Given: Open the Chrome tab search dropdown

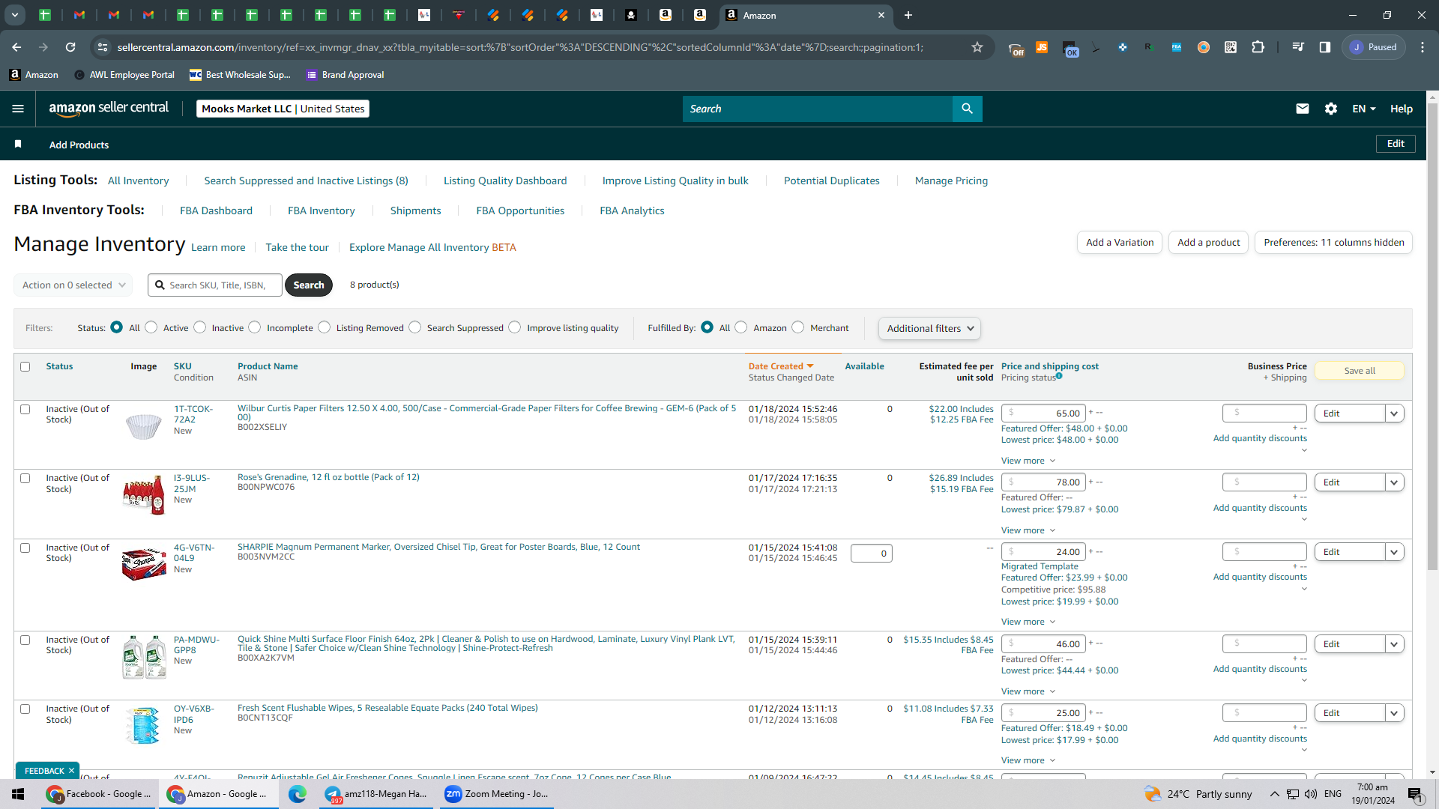Looking at the screenshot, I should click(14, 15).
